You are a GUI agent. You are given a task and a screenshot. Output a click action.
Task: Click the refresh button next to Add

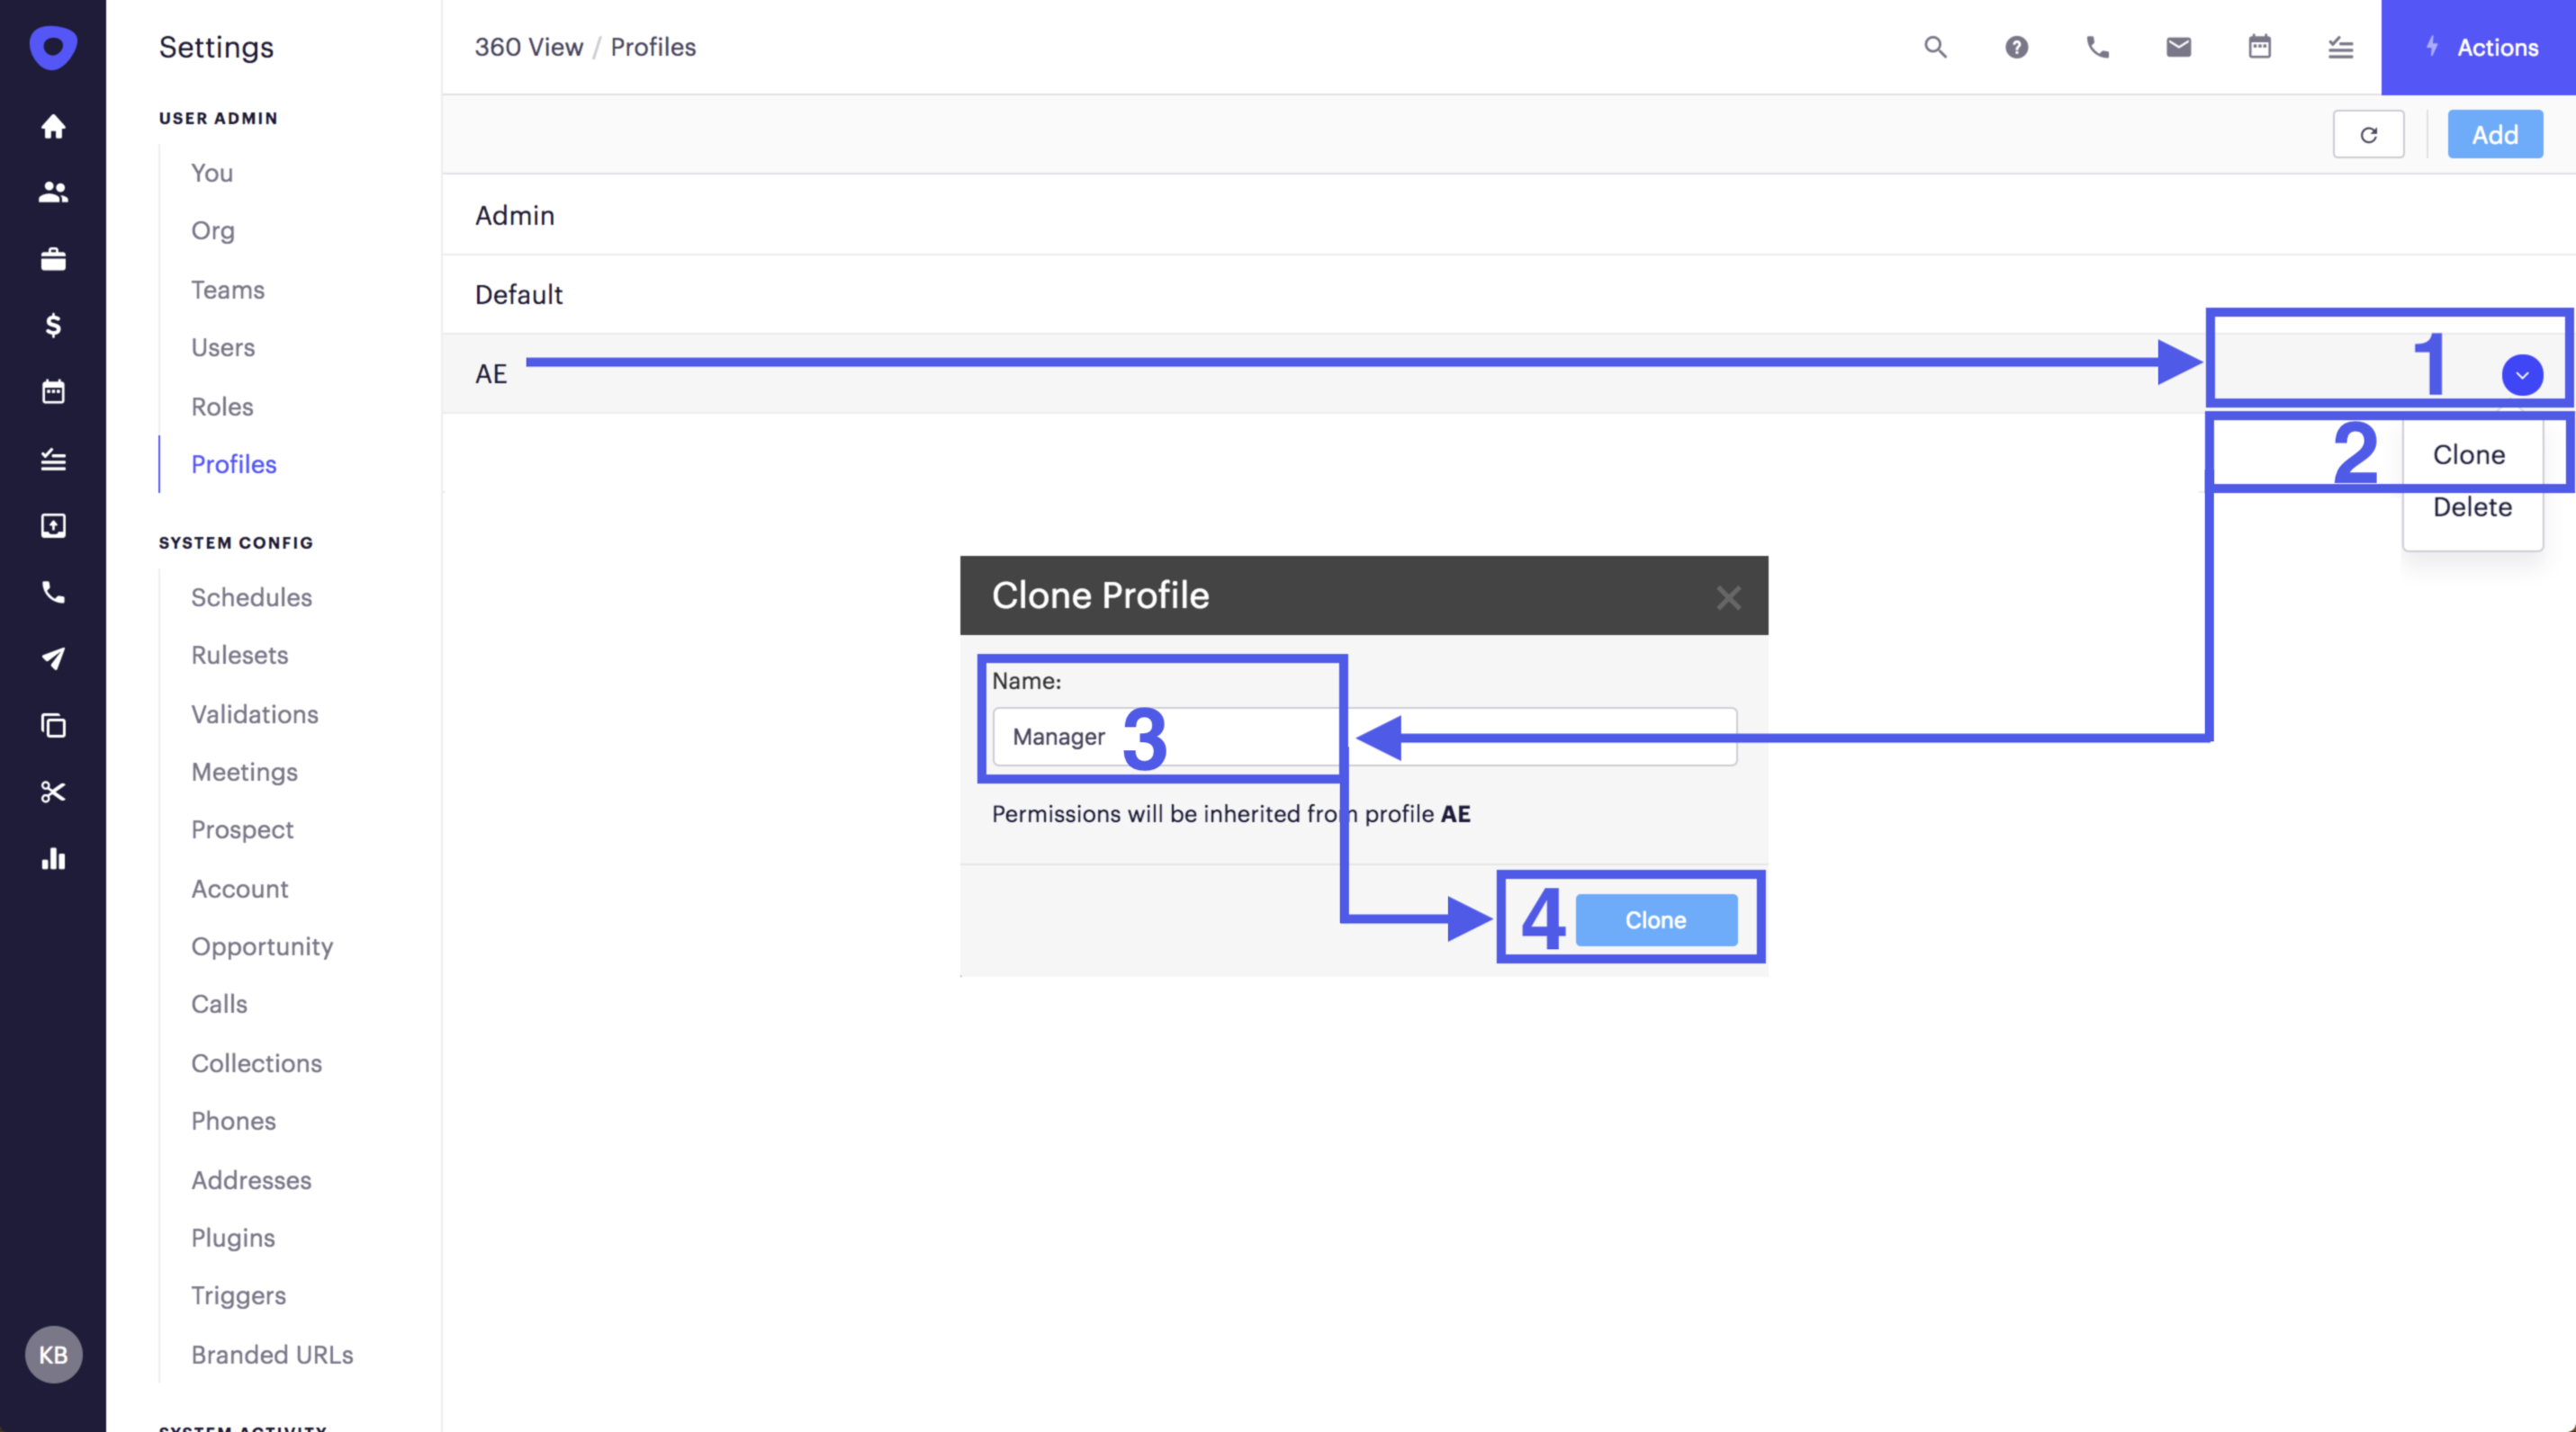point(2368,135)
